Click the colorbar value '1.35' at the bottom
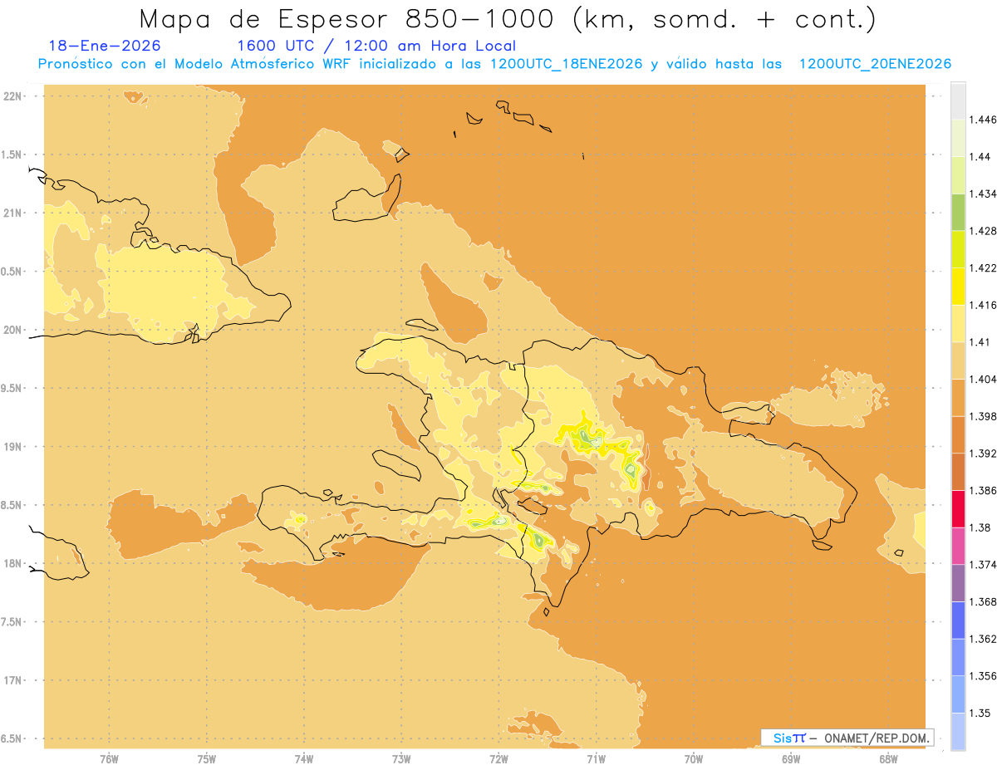 click(980, 713)
